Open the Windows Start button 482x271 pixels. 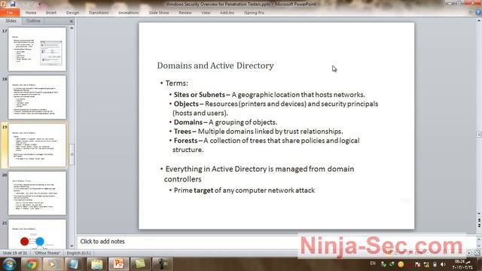pos(9,264)
